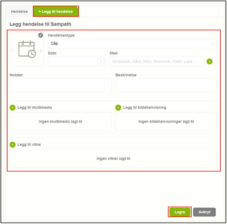
Task: Click the Notater text area
Action: tap(60, 85)
